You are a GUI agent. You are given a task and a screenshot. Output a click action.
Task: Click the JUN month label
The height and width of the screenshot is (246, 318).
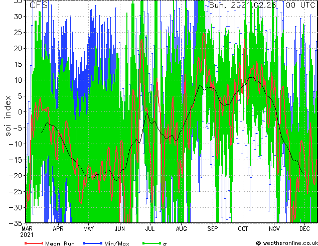[x=120, y=229]
